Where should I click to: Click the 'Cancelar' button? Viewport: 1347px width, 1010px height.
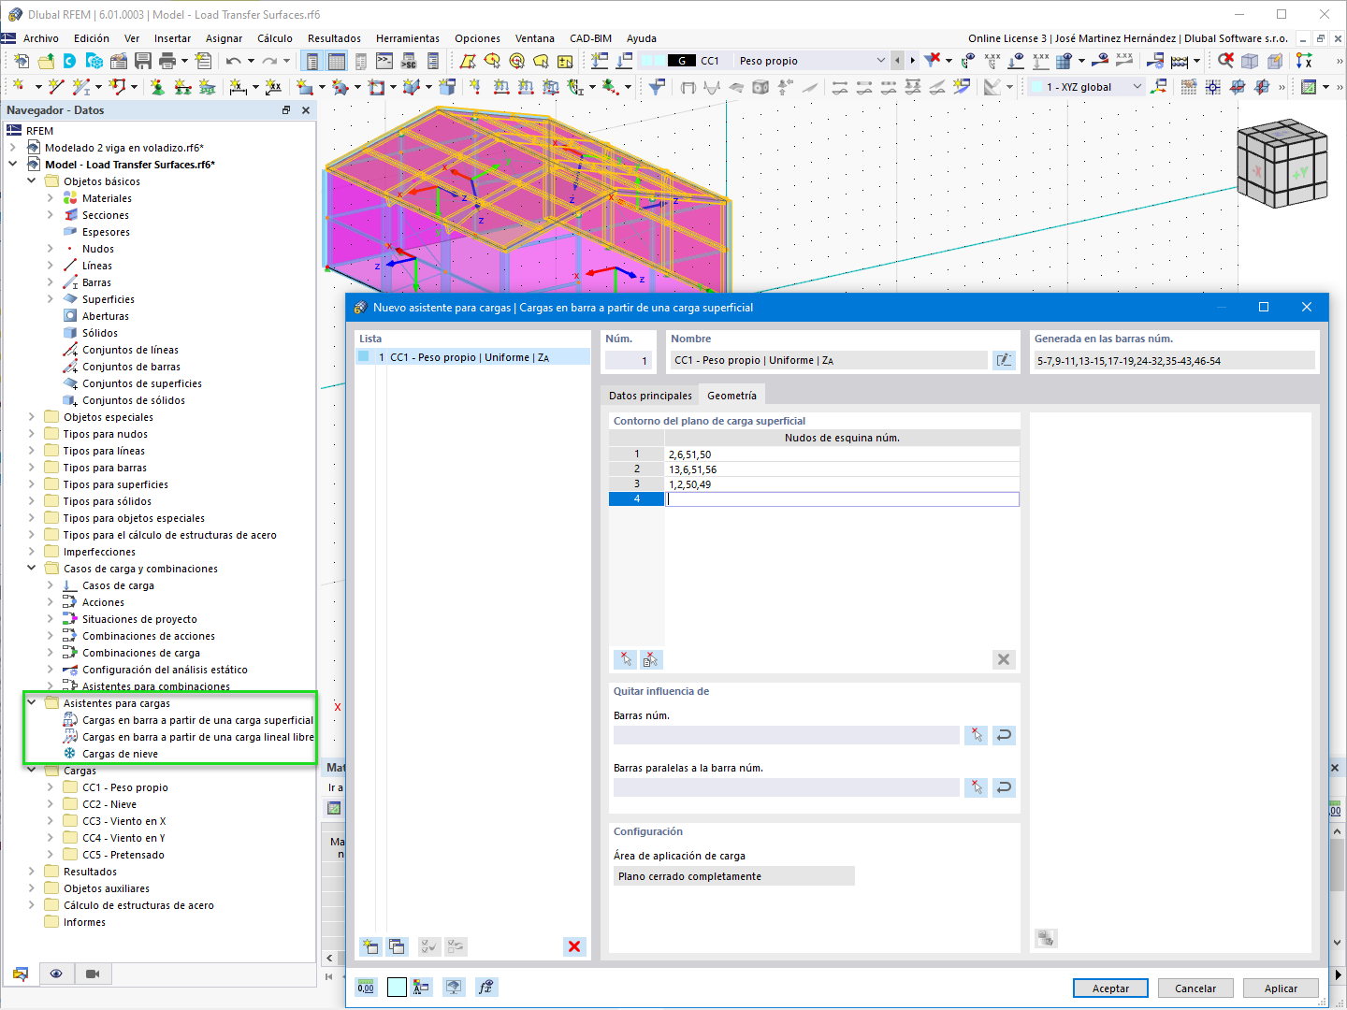(1195, 988)
